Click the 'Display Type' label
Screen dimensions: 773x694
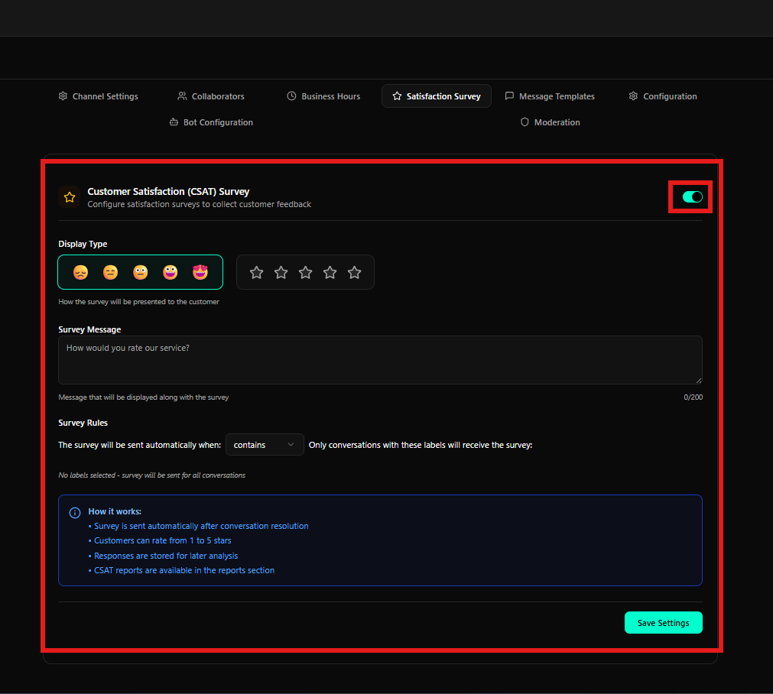pos(83,244)
